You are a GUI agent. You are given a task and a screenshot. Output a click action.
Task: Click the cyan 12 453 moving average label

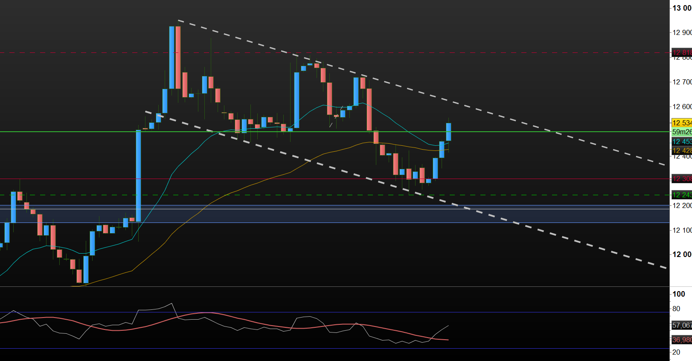coord(682,142)
